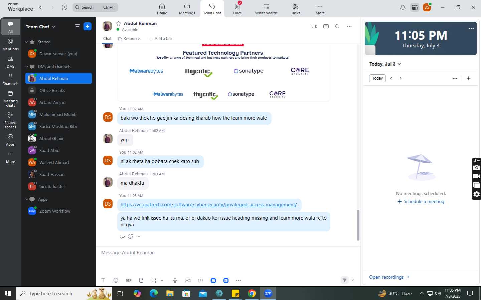Open DMs in the sidebar
The width and height of the screenshot is (481, 300).
[10, 62]
